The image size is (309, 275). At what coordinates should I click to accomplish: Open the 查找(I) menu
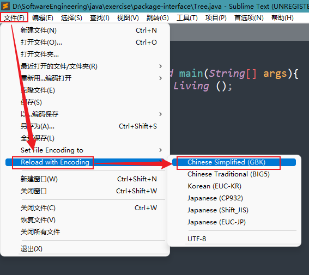point(100,18)
